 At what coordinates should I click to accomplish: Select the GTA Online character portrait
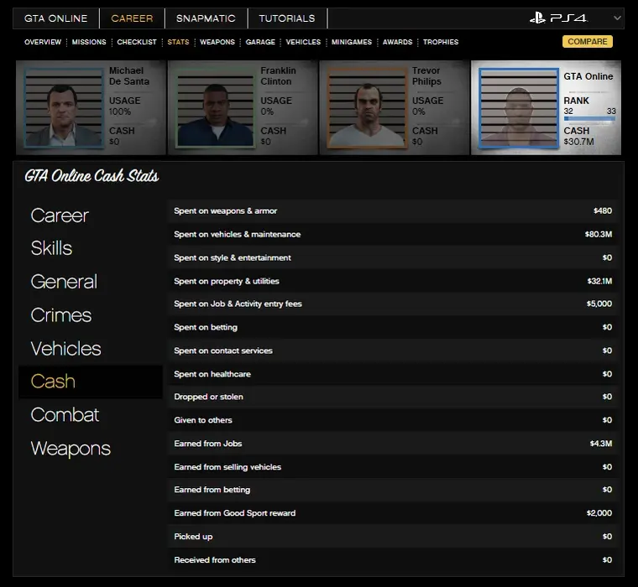[x=510, y=107]
